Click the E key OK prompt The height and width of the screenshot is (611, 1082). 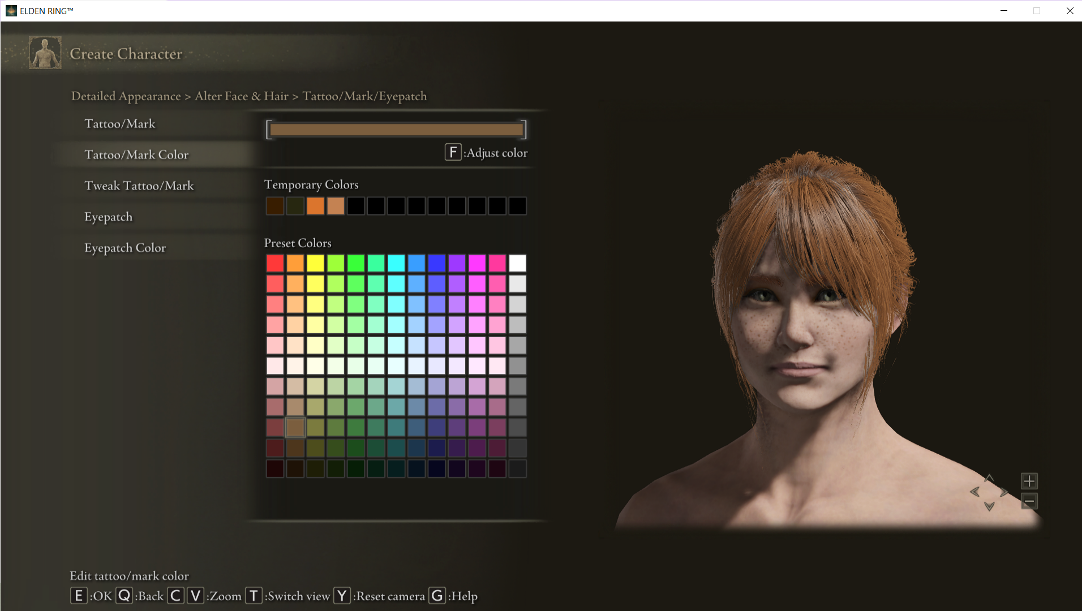(79, 596)
